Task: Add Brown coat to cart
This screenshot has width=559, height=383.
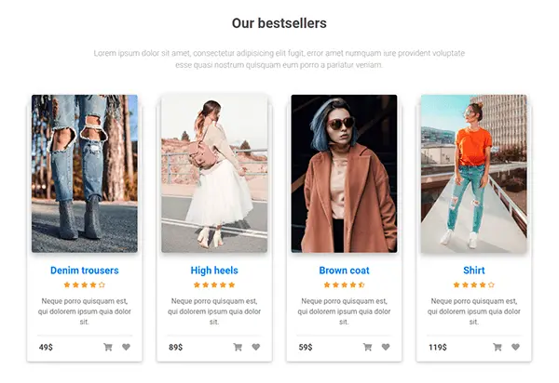Action: click(367, 348)
